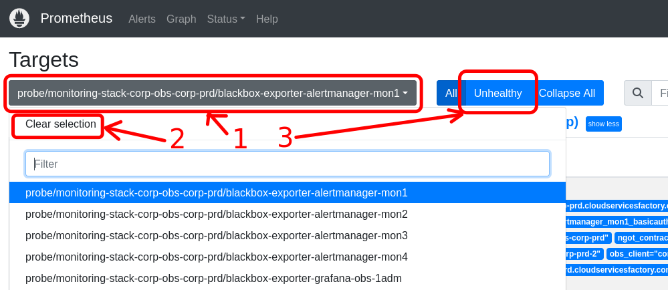
Task: Open the Help menu item
Action: pyautogui.click(x=267, y=19)
